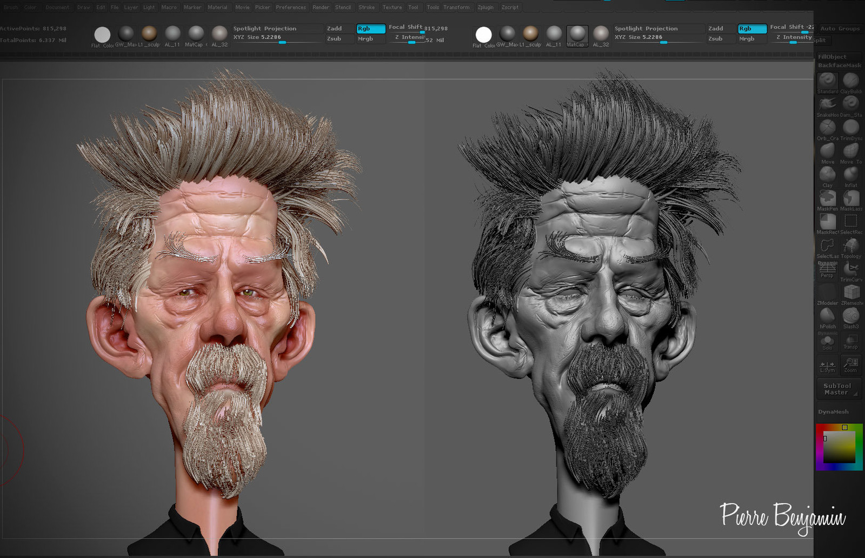865x558 pixels.
Task: Pick a color in the color picker square
Action: [839, 447]
